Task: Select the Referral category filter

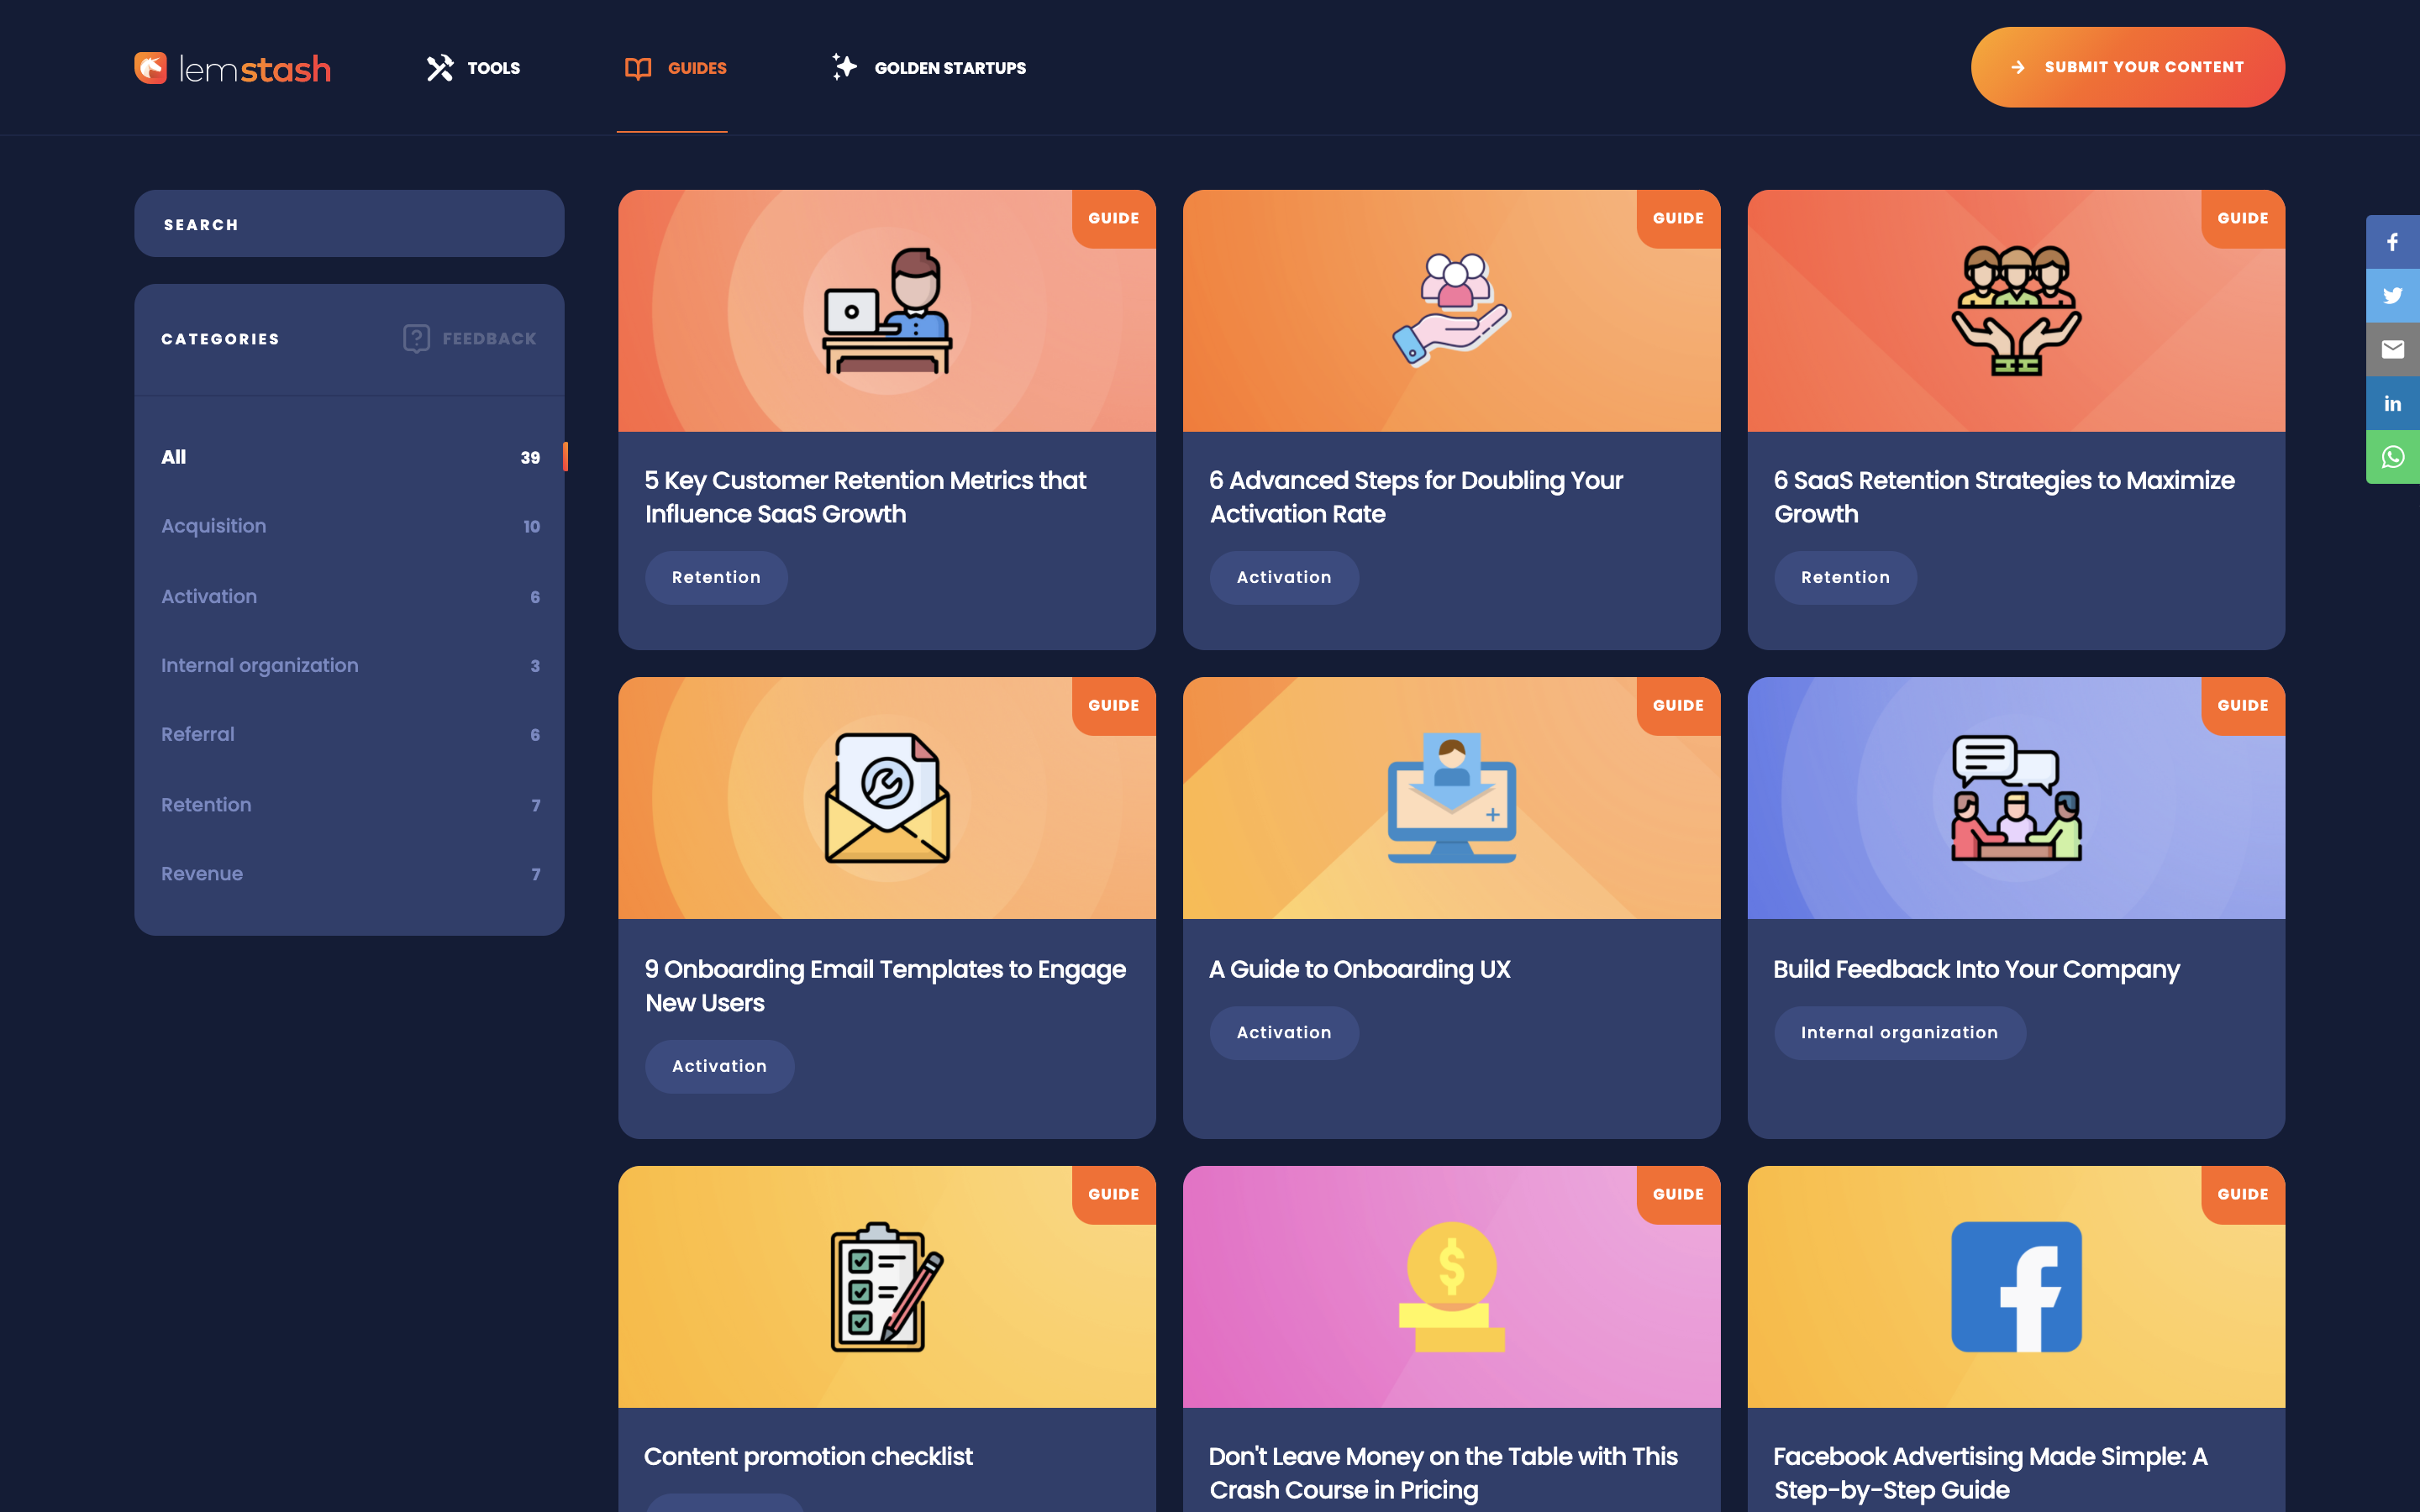Action: 198,734
